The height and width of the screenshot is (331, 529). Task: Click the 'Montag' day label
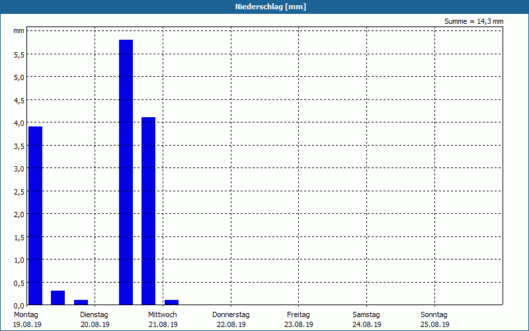coord(26,315)
